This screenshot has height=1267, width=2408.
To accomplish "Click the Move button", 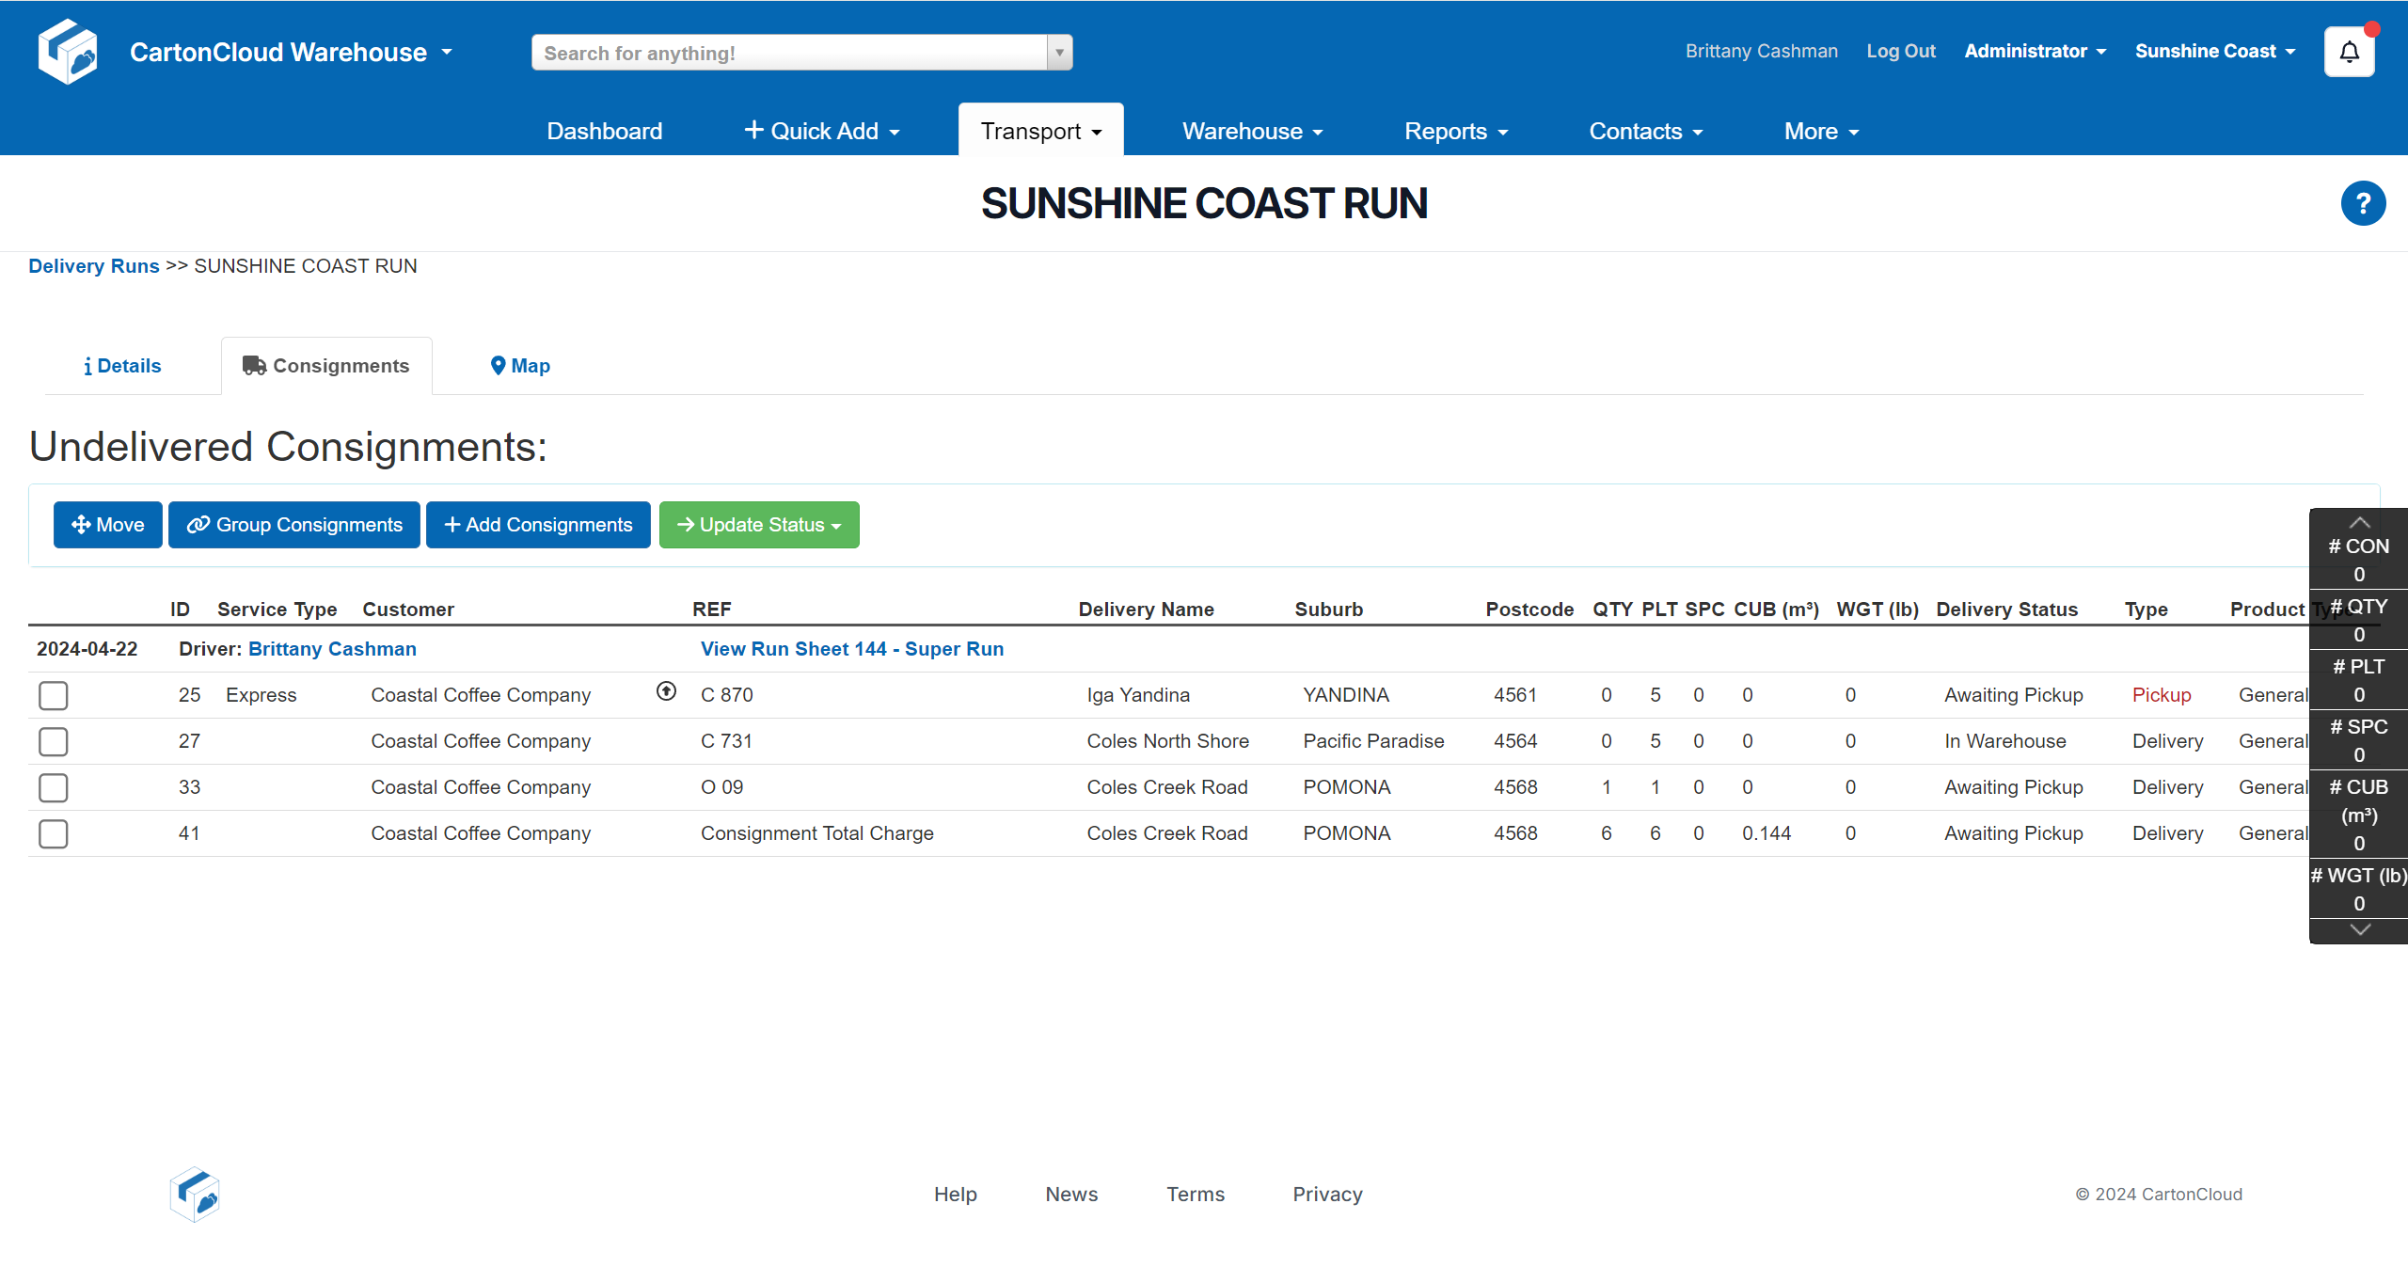I will tap(108, 525).
